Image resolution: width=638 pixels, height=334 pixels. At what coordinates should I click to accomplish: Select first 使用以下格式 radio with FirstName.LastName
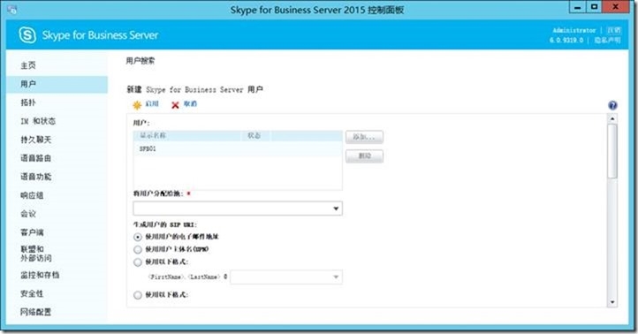tap(138, 262)
